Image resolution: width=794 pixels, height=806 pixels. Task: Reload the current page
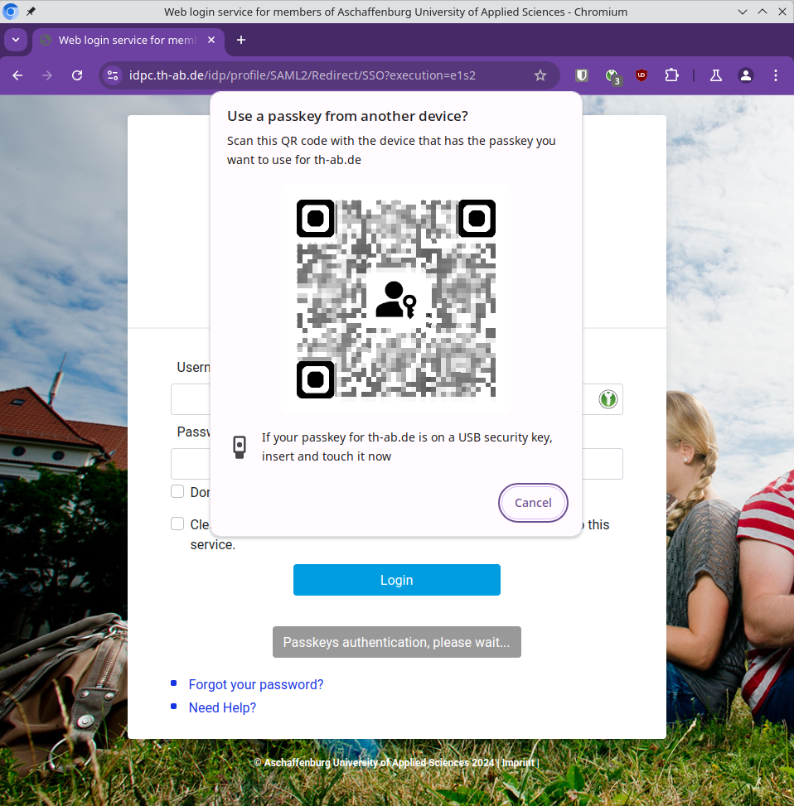77,75
